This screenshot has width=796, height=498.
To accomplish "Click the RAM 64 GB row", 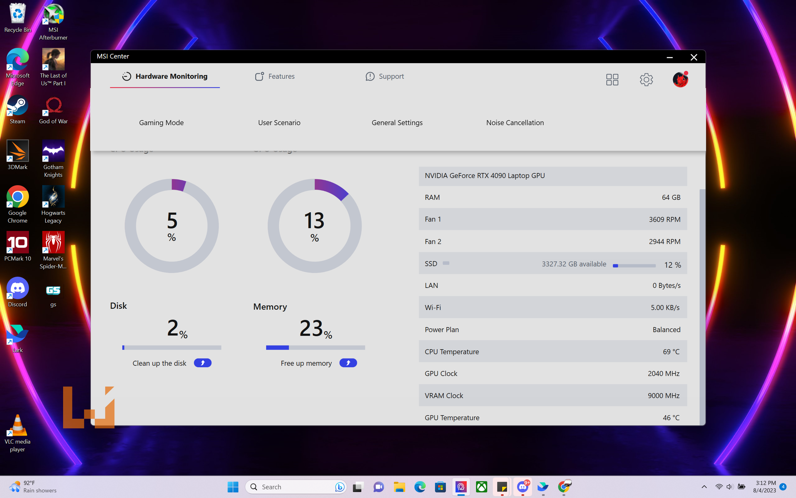I will pos(553,197).
